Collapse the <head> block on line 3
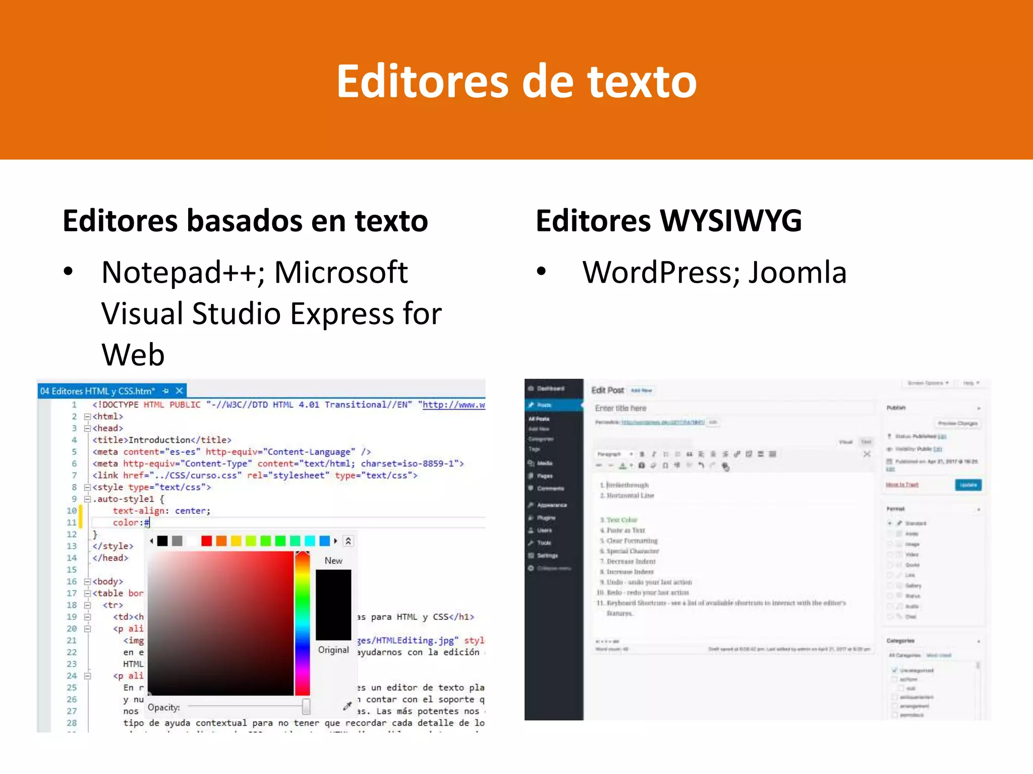This screenshot has height=774, width=1033. click(x=87, y=428)
